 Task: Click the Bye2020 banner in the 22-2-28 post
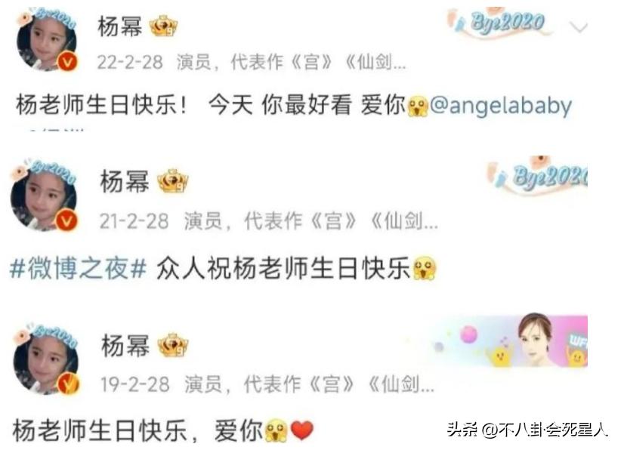(x=502, y=22)
